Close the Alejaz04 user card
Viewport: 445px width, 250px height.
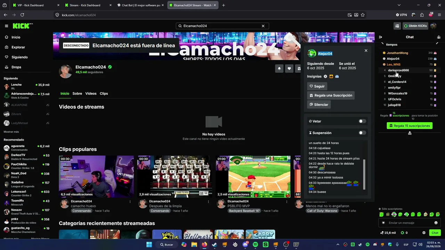pos(366,51)
